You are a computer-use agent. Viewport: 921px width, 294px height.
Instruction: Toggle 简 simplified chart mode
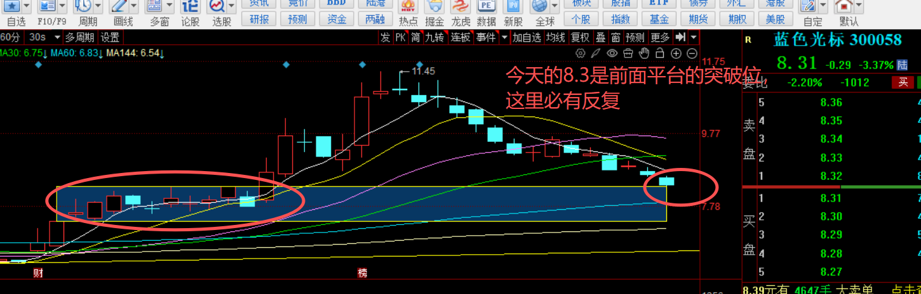pos(415,37)
